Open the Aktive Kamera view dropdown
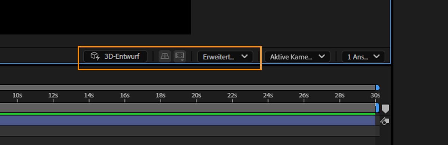The width and height of the screenshot is (448, 145). [297, 56]
